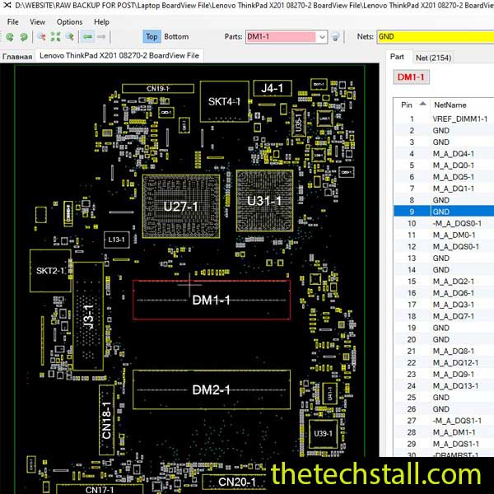This screenshot has height=494, width=494.
Task: Click the U27-1 chip on the board
Action: point(181,207)
